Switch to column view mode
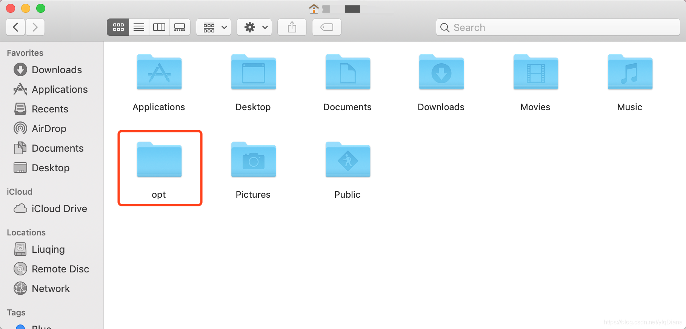Image resolution: width=686 pixels, height=329 pixels. point(159,27)
